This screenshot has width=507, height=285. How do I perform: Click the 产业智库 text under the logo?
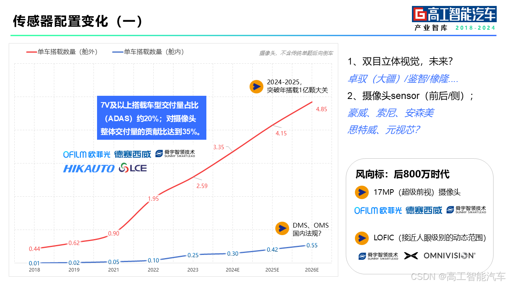pos(431,28)
